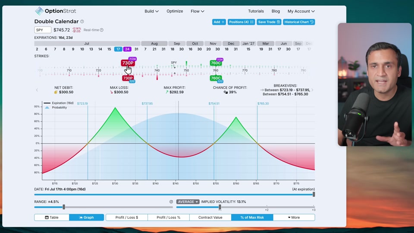Open the Historical Chart

pos(299,22)
